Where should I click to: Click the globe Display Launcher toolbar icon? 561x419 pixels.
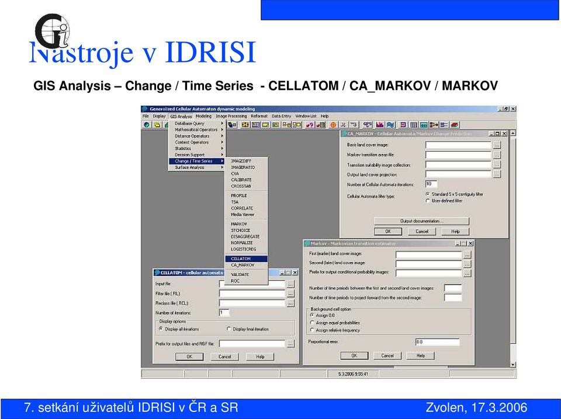pyautogui.click(x=147, y=125)
